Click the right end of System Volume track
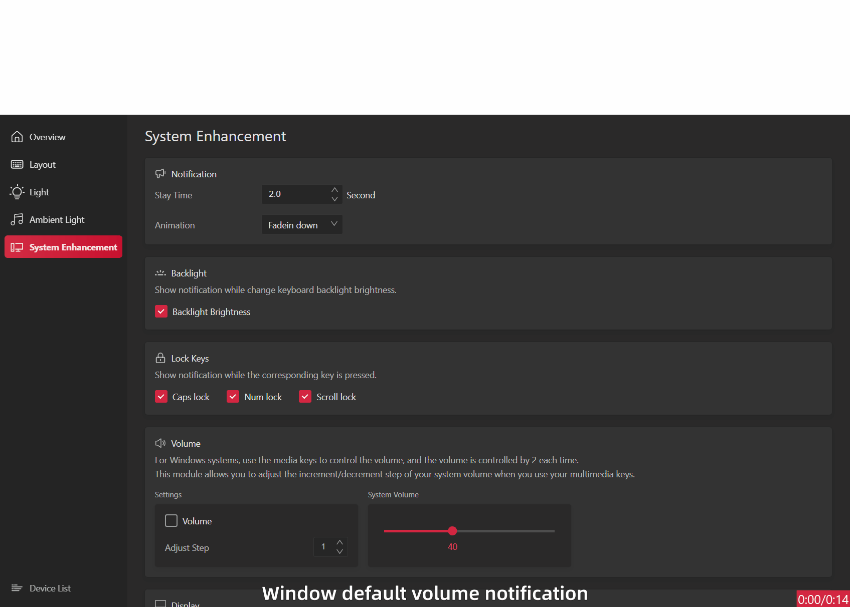 pos(554,531)
